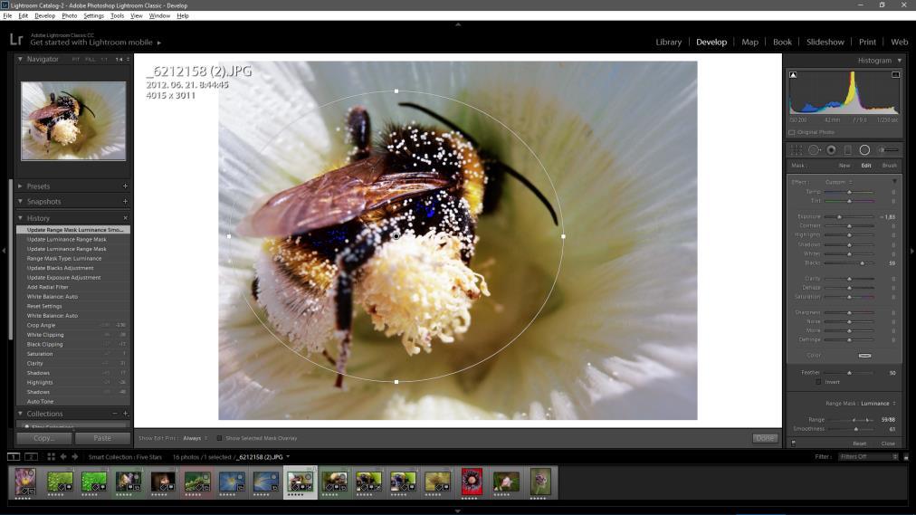This screenshot has width=916, height=515.
Task: Collapse the Collections panel triangle
Action: (20, 414)
